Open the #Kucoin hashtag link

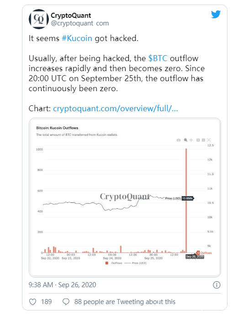tap(77, 38)
